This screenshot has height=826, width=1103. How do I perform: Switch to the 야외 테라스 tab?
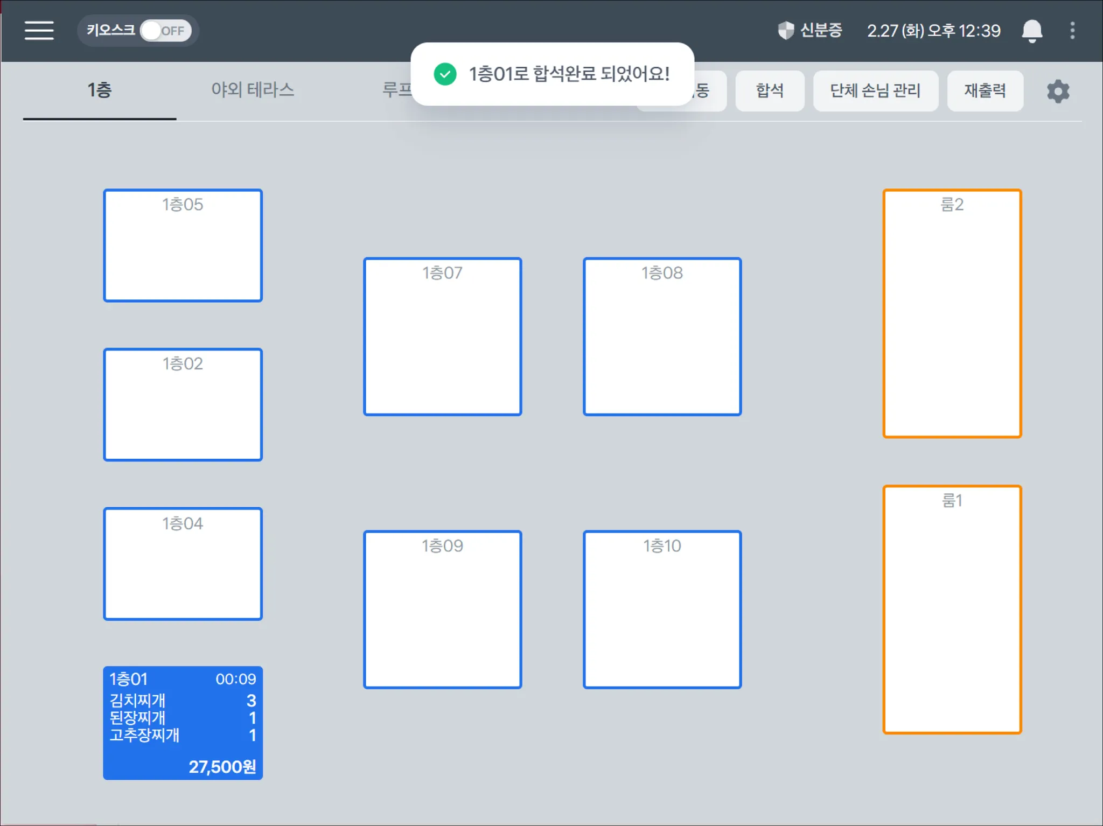(253, 89)
